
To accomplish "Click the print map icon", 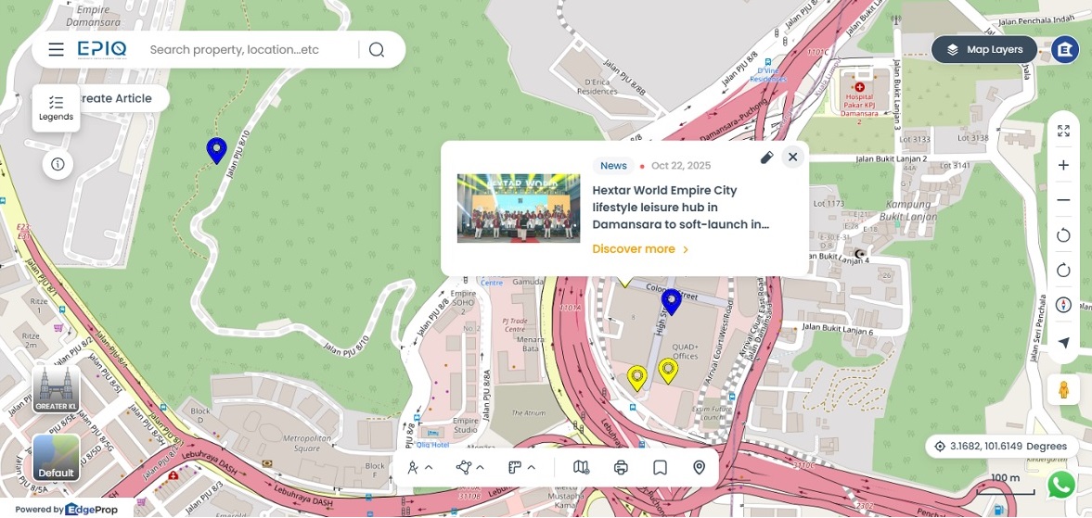I will point(621,468).
